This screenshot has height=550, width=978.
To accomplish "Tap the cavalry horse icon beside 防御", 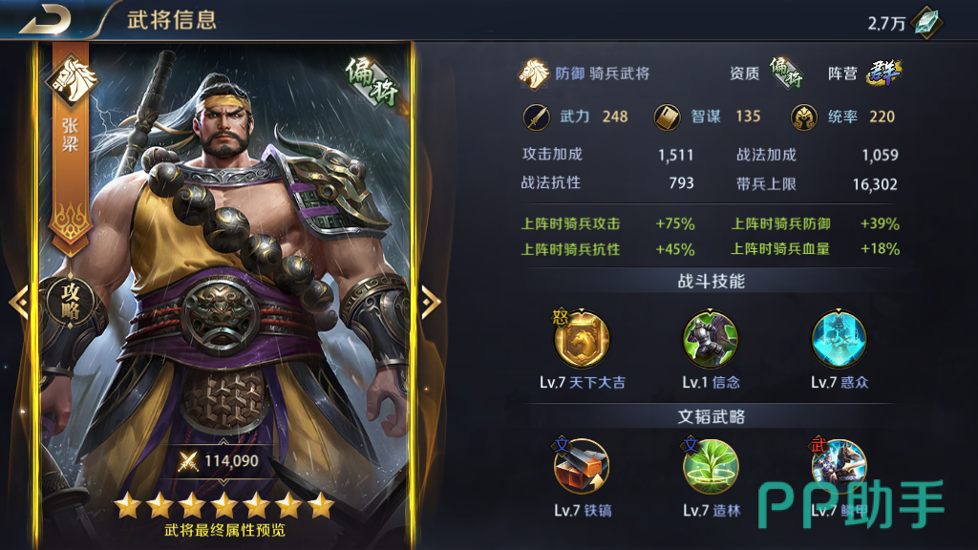I will (x=534, y=74).
